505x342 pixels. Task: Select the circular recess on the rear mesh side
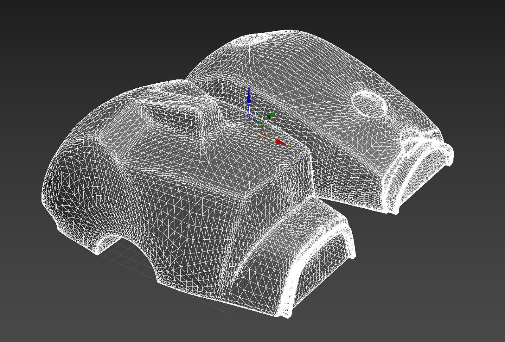click(369, 104)
